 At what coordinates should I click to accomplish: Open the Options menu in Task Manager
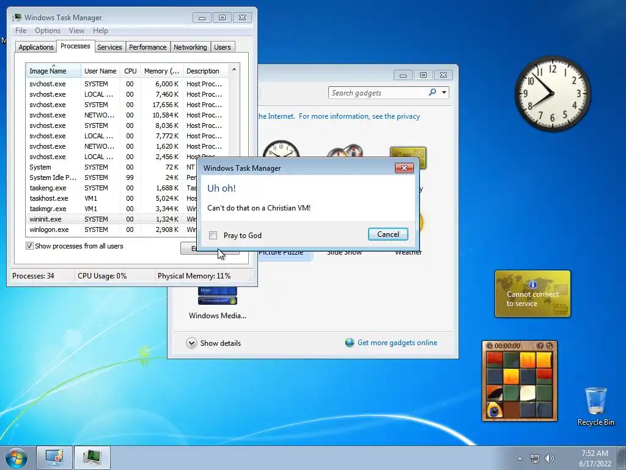coord(48,31)
